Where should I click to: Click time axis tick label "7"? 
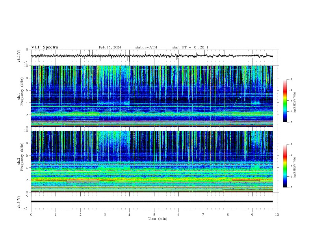click(203, 215)
